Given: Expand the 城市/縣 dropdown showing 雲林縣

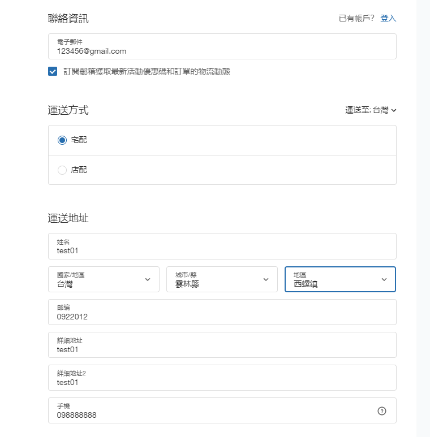Looking at the screenshot, I should tap(215, 279).
